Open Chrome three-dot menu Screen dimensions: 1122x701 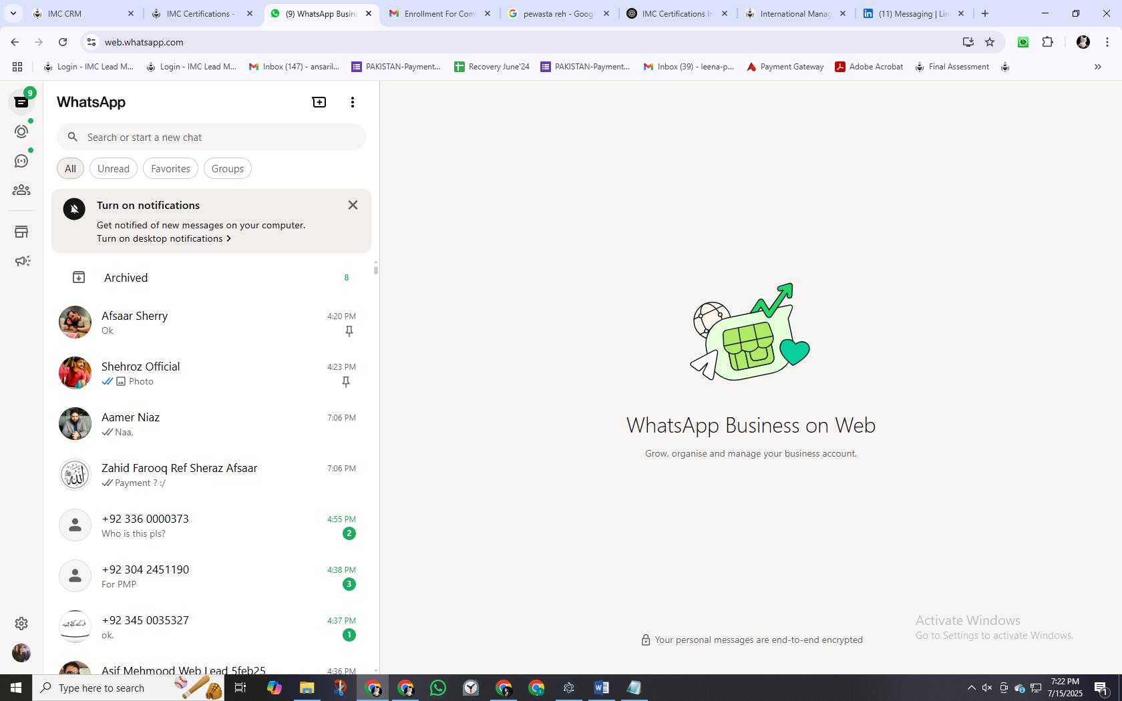pos(1107,42)
